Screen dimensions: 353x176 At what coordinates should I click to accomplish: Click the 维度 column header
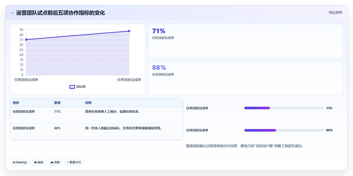16,103
